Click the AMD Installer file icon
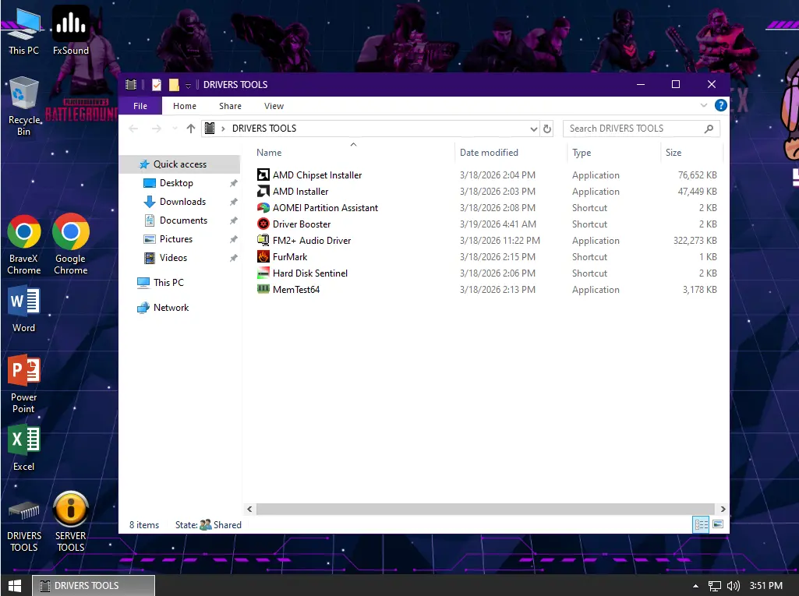 point(263,191)
